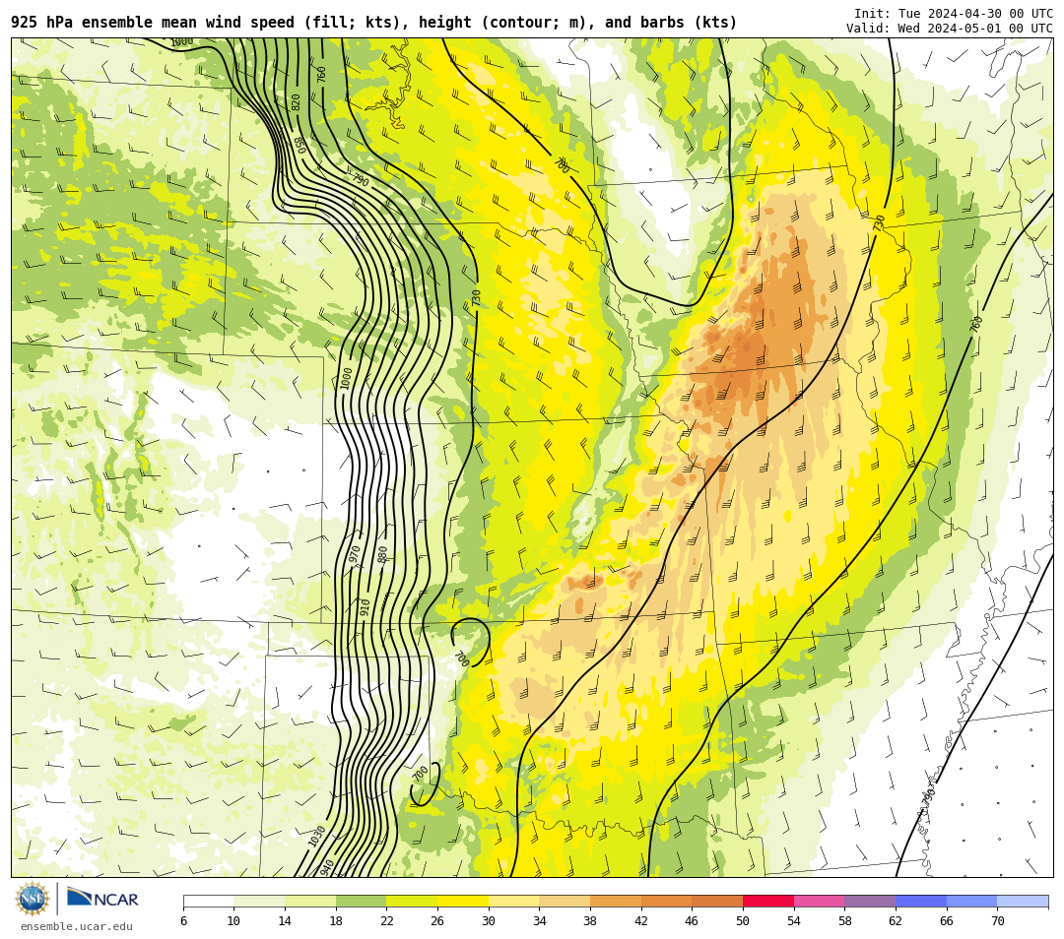This screenshot has width=1064, height=939.
Task: Pick the pale 10–14 kts colorbar segment
Action: [259, 901]
